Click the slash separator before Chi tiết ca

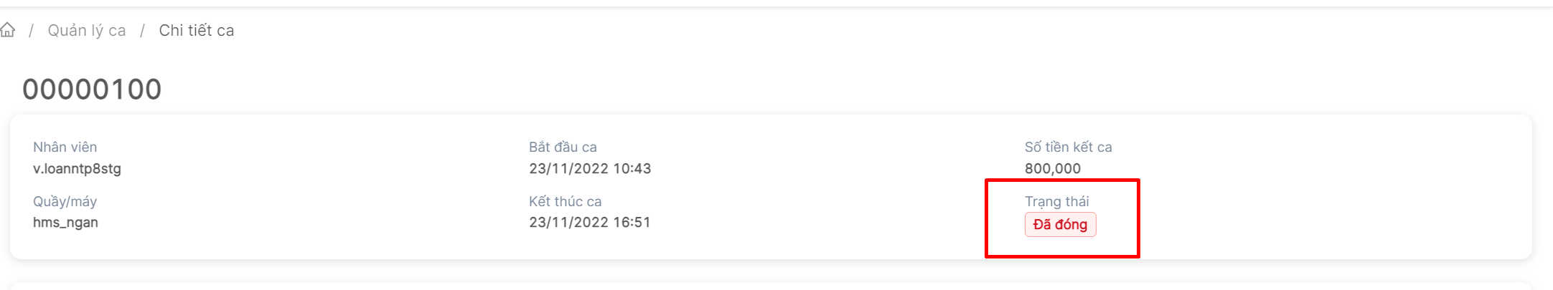click(143, 31)
